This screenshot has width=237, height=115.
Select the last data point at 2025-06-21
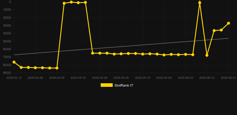click(x=228, y=23)
